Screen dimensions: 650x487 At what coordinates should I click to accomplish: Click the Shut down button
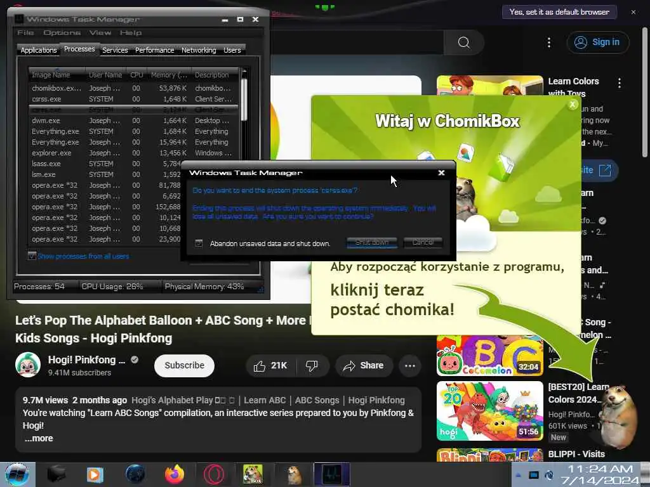[372, 242]
